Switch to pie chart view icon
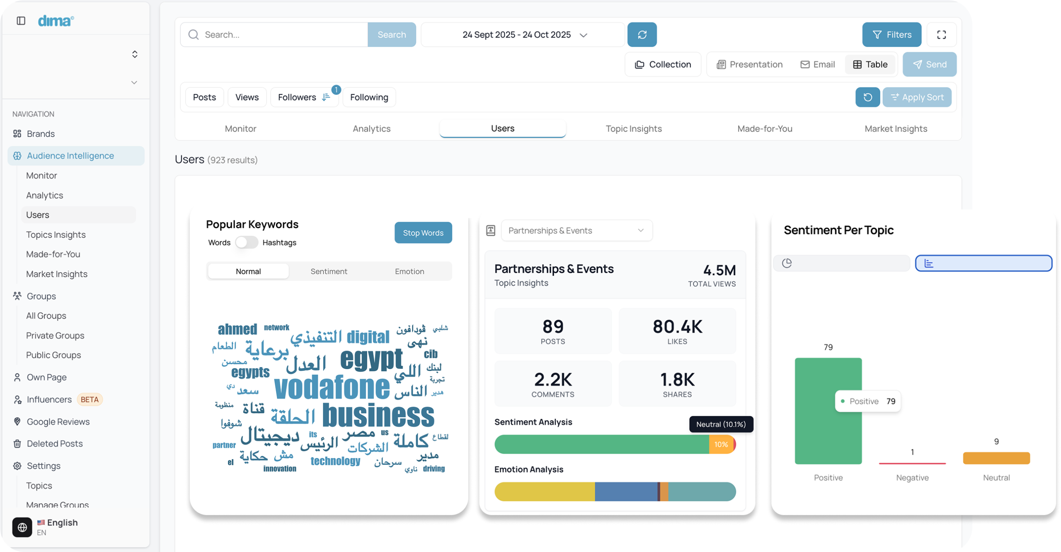The height and width of the screenshot is (552, 1061). tap(787, 263)
